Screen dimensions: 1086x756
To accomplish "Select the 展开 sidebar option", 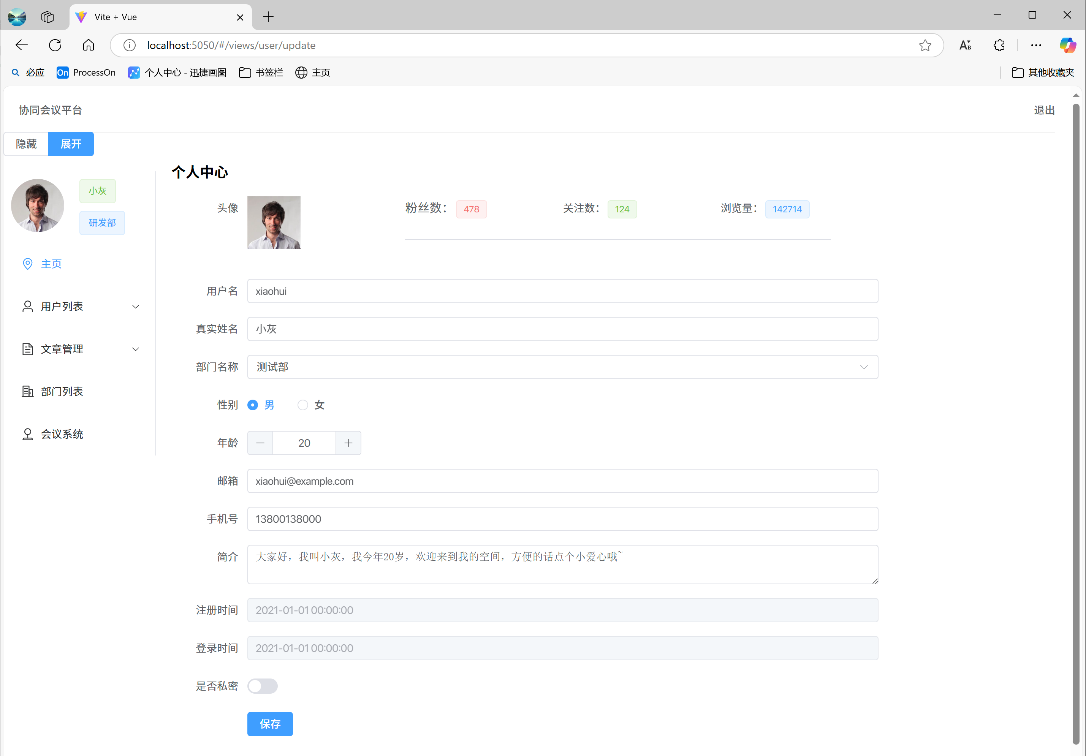I will coord(71,144).
